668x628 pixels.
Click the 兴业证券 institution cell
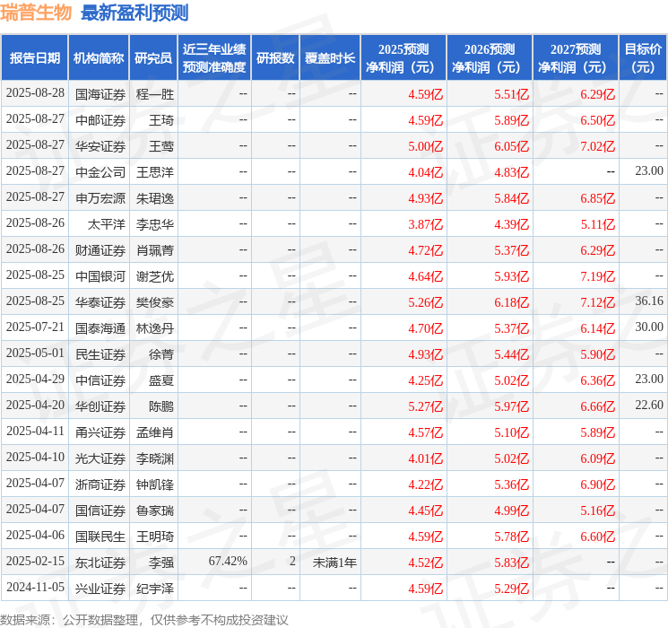pyautogui.click(x=100, y=589)
